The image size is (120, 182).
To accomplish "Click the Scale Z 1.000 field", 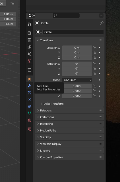I will point(77,96).
